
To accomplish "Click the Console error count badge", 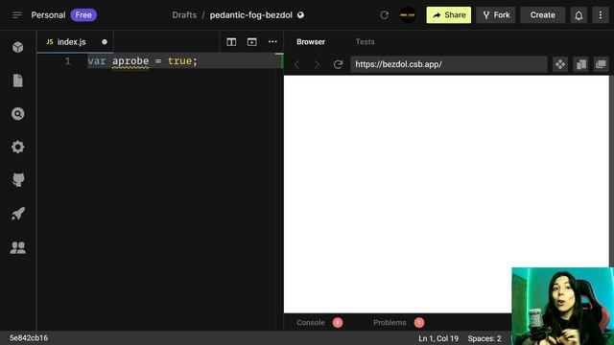I will pyautogui.click(x=338, y=323).
